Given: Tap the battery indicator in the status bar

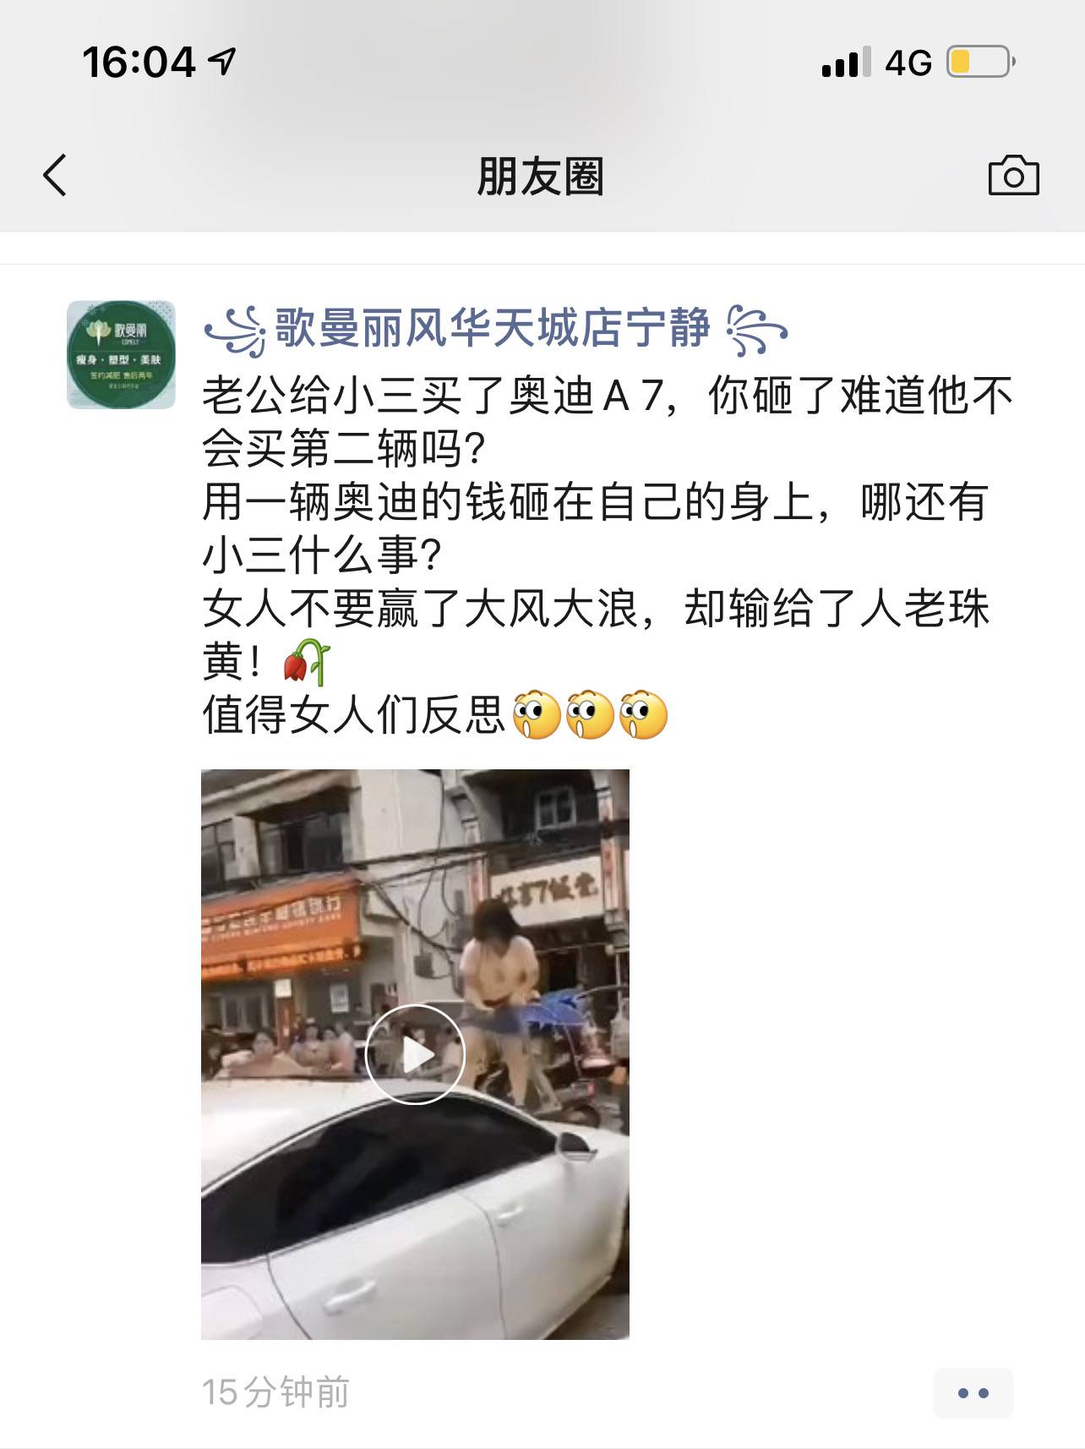Looking at the screenshot, I should 980,62.
